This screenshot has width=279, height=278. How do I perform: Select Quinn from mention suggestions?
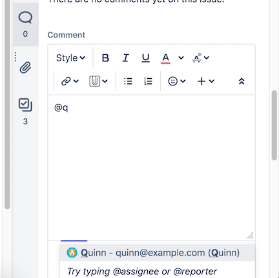point(158,253)
